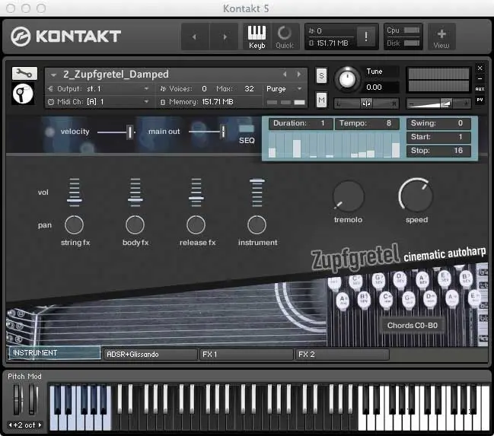Click the Tune value 0.00 field

[381, 87]
